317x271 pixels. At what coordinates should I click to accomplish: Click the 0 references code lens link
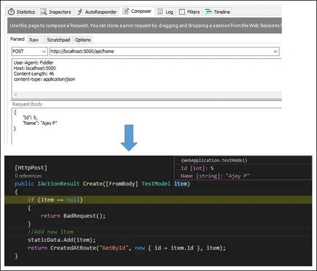28,176
